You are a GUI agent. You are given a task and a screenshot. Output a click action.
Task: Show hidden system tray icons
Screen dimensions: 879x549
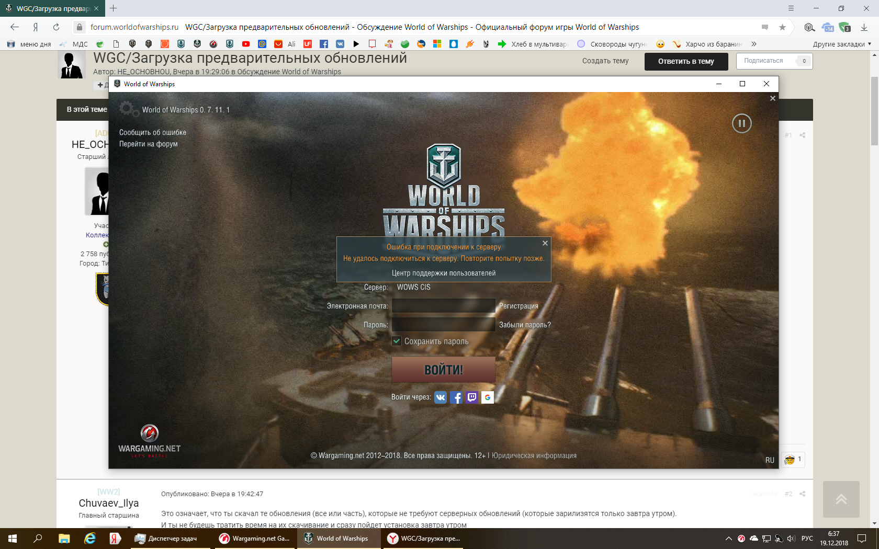[x=728, y=539]
